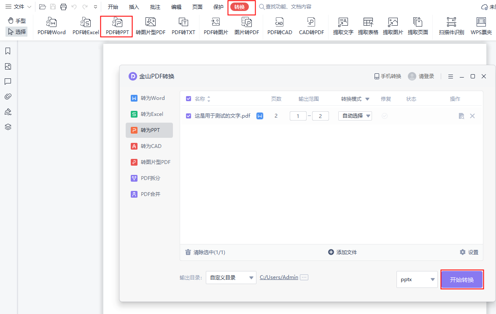
Task: Click 请登录 to sign in
Action: coord(421,76)
